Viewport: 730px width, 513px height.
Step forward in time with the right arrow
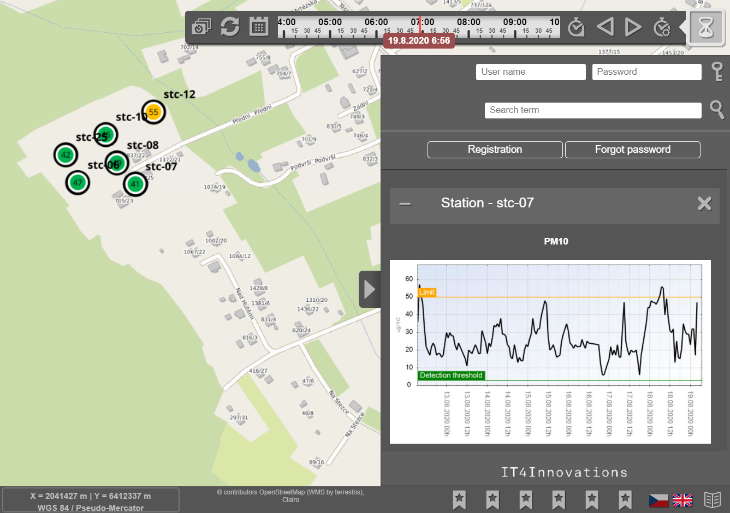(x=633, y=26)
